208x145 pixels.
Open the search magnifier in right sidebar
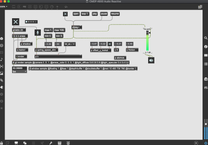(206, 38)
